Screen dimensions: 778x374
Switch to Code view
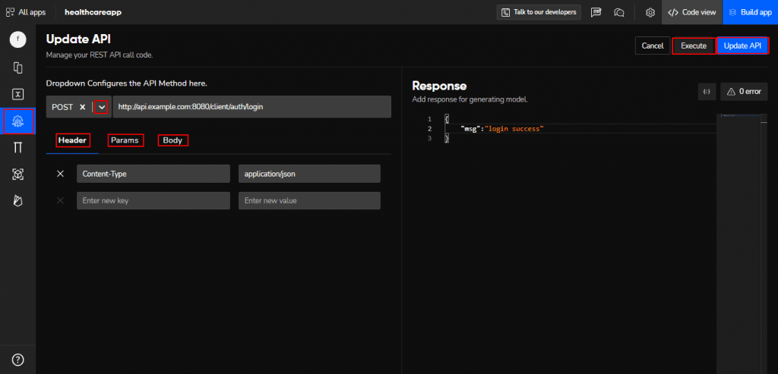pos(691,12)
